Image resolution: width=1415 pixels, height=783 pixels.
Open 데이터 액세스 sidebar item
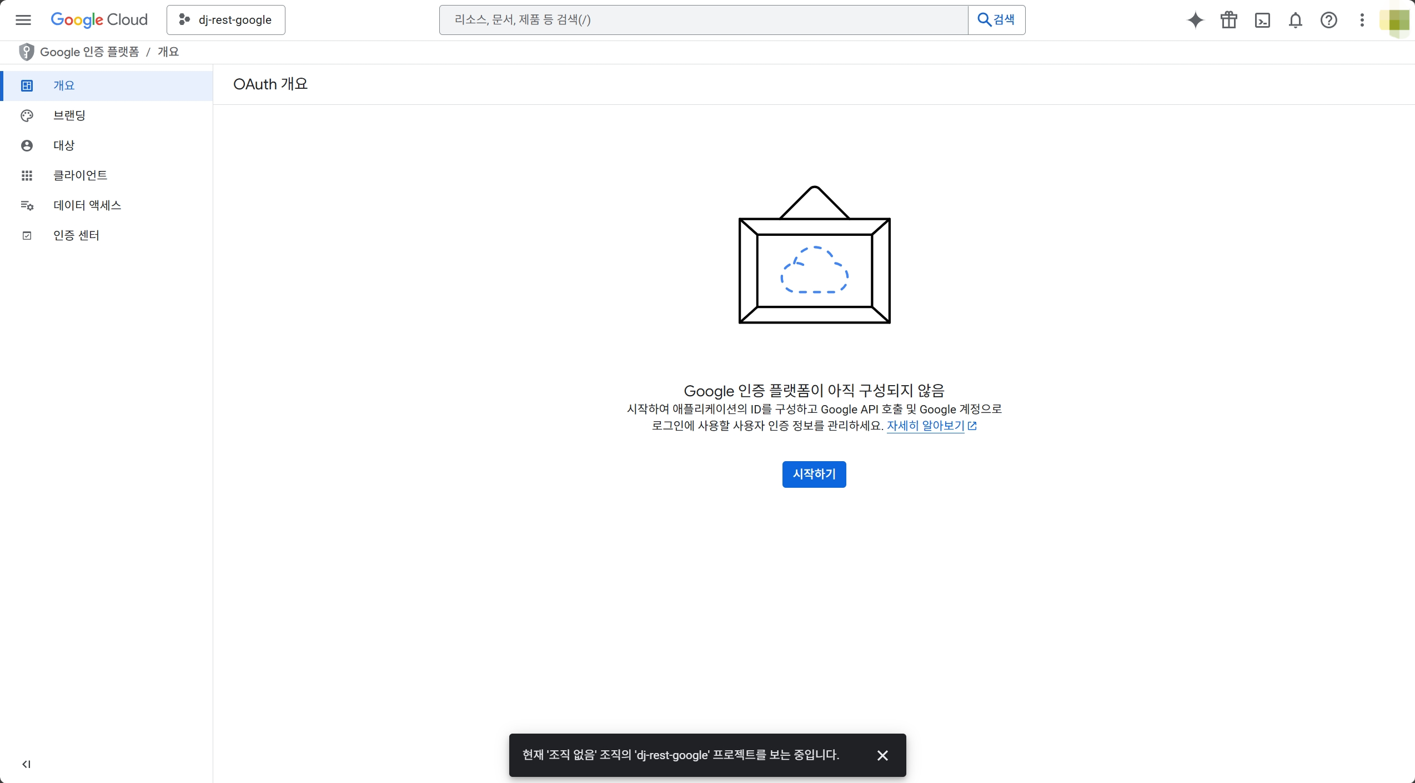pyautogui.click(x=87, y=205)
